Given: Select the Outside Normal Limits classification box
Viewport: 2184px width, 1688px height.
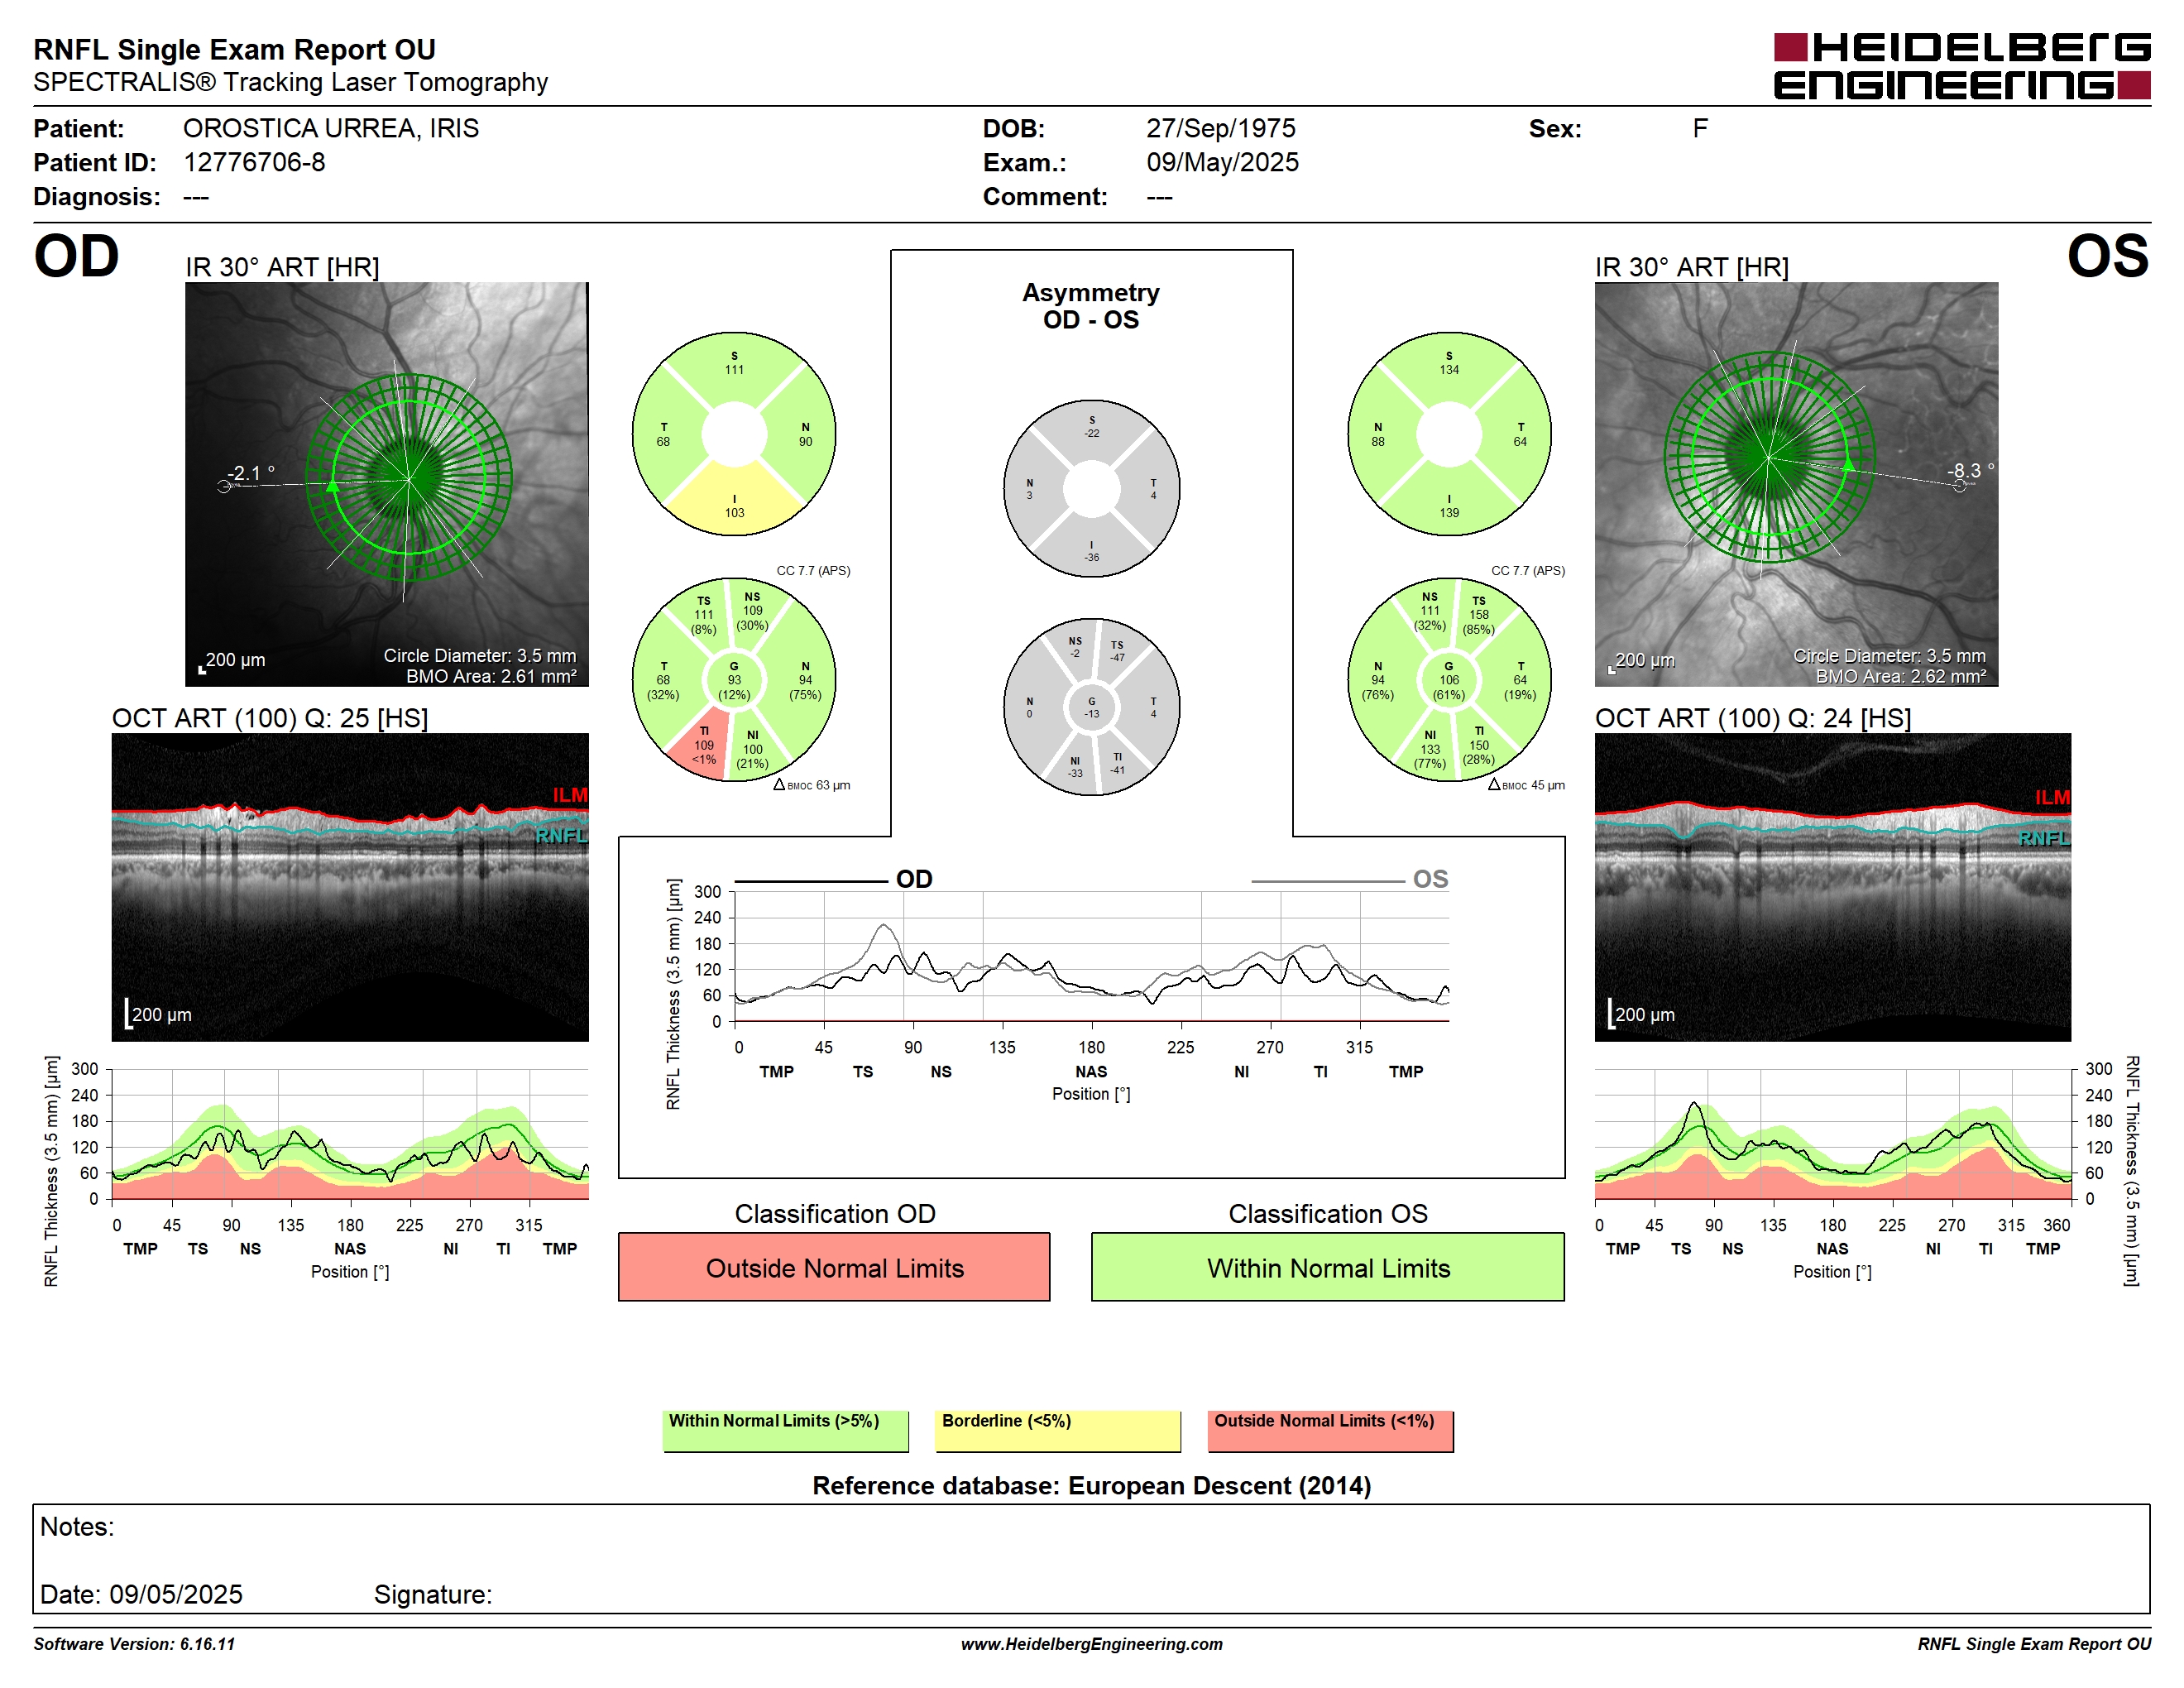Looking at the screenshot, I should click(x=834, y=1267).
